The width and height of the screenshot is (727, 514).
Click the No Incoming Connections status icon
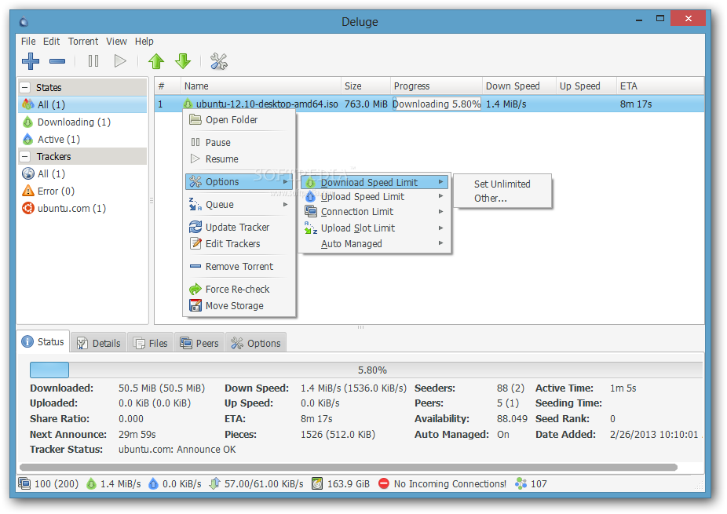(x=384, y=483)
